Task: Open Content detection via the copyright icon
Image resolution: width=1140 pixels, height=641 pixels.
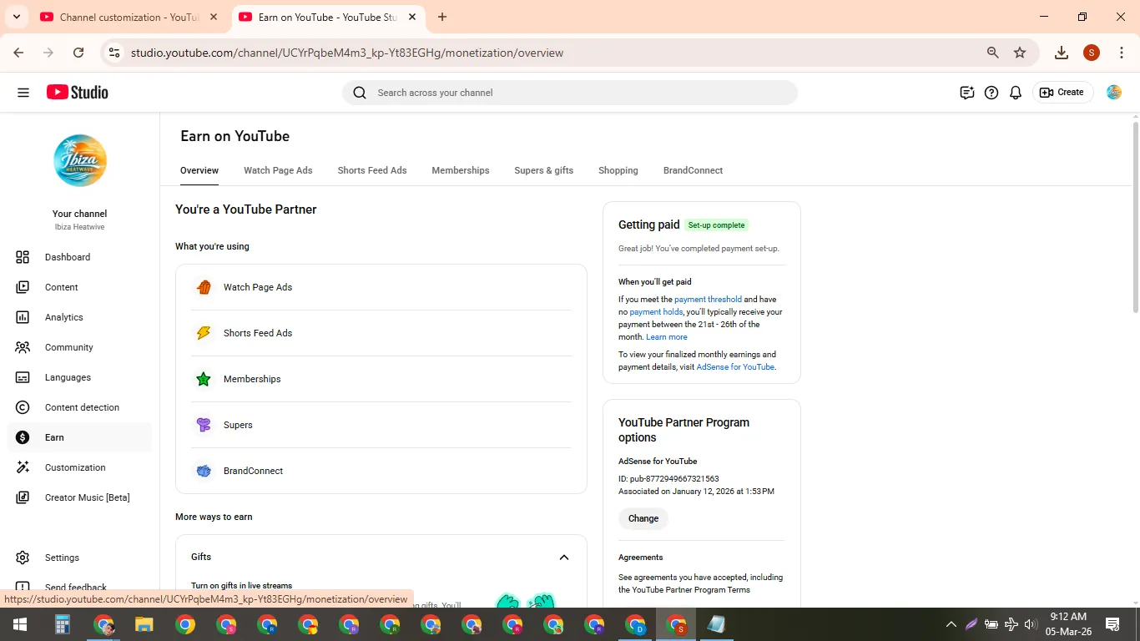Action: click(x=23, y=407)
